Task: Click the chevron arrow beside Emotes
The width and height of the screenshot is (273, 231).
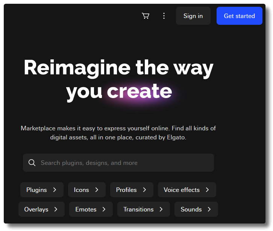Action: pos(104,209)
